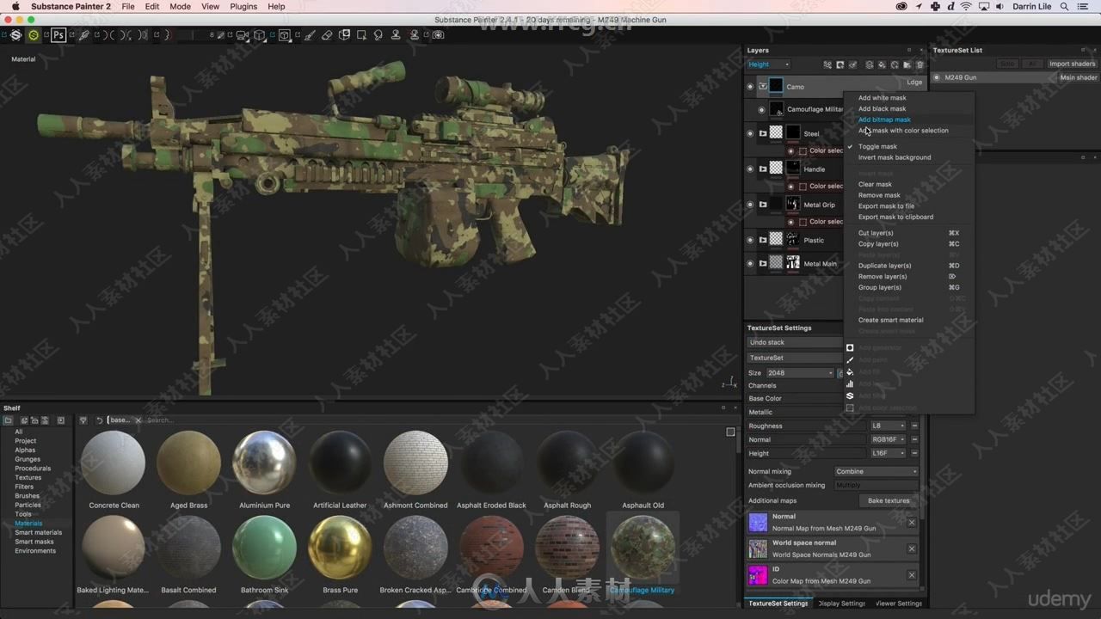Hide the Handle layer

750,169
